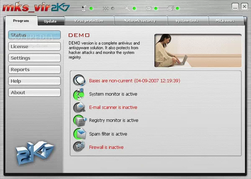Click 'Spam filter is active' text
The image size is (251, 179).
[108, 134]
